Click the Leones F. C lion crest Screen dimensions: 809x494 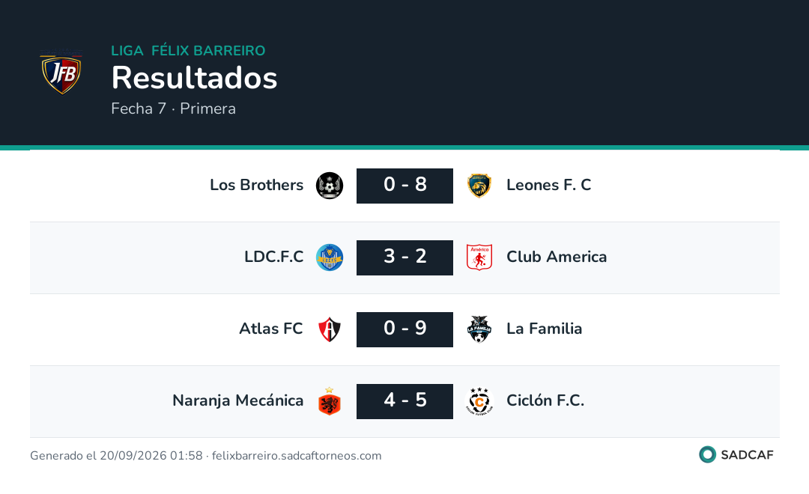coord(479,186)
